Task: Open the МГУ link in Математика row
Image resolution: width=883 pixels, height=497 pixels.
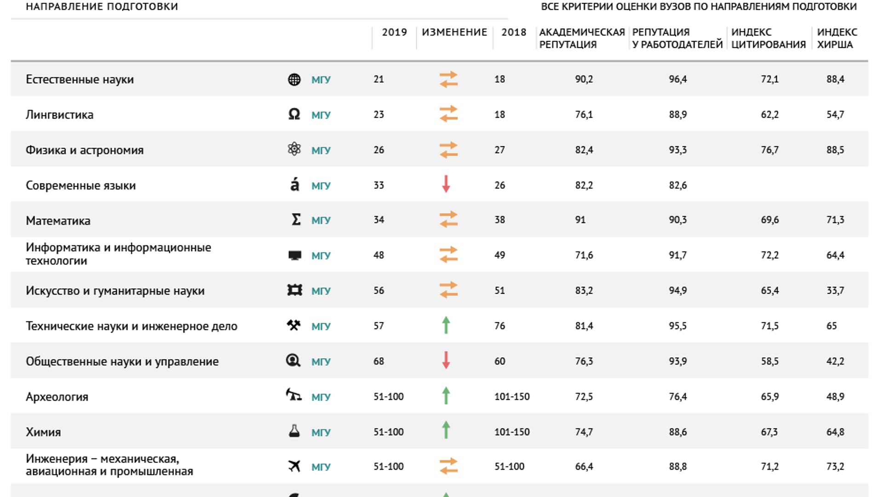Action: point(321,220)
